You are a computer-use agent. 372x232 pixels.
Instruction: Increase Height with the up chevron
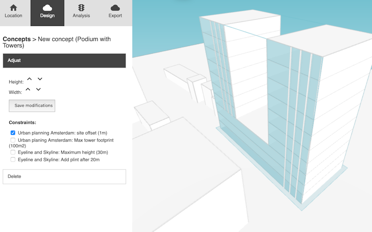pyautogui.click(x=29, y=79)
